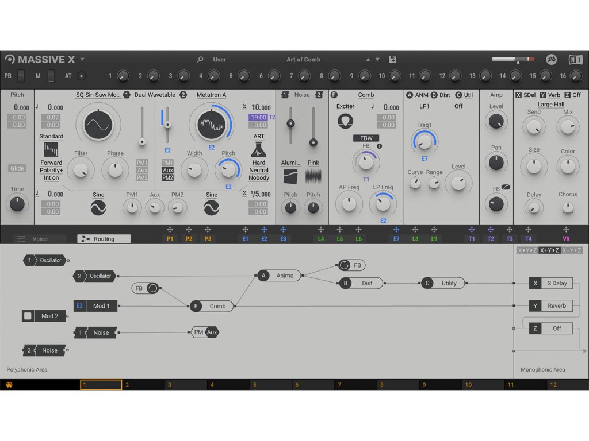589x441 pixels.
Task: Select the Comb node in the routing
Action: [x=212, y=306]
